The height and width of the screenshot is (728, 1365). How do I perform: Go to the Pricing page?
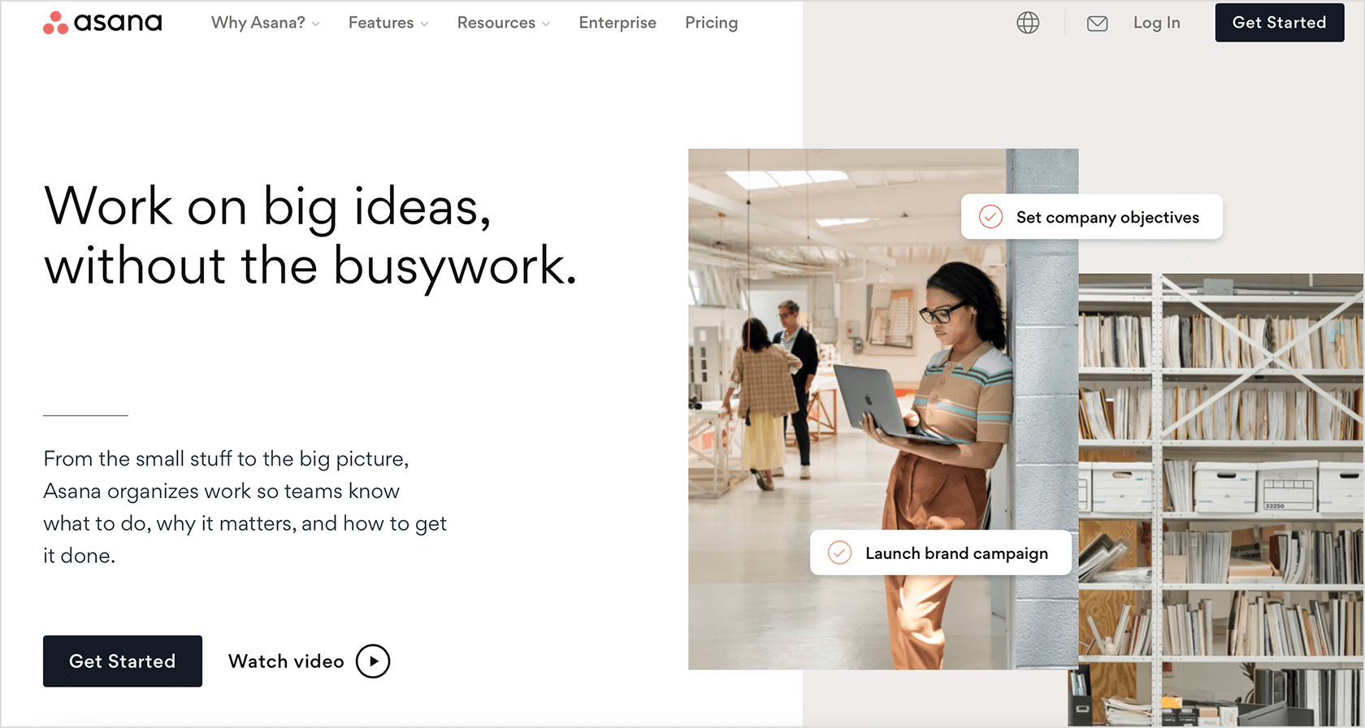pyautogui.click(x=711, y=23)
